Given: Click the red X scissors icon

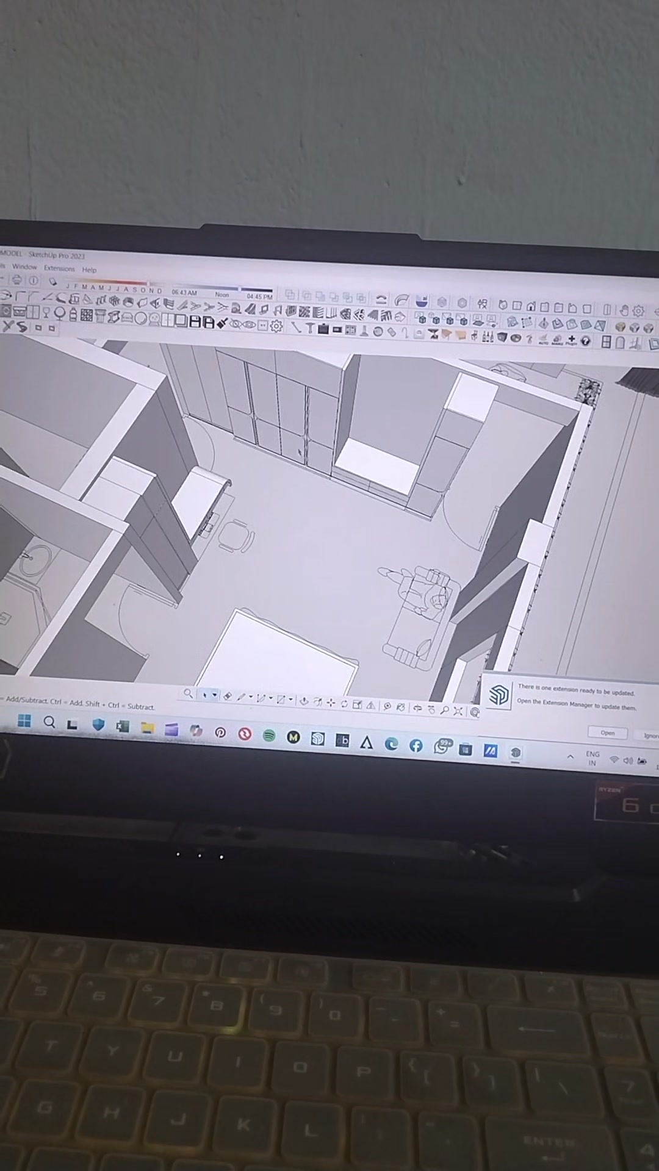Looking at the screenshot, I should (9, 326).
